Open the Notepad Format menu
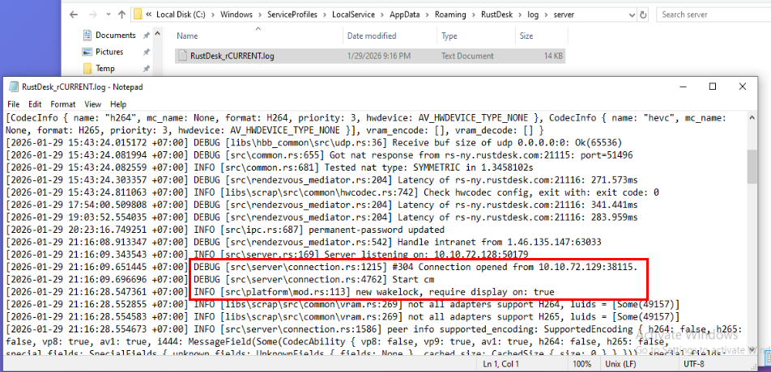The height and width of the screenshot is (372, 771). click(x=63, y=104)
